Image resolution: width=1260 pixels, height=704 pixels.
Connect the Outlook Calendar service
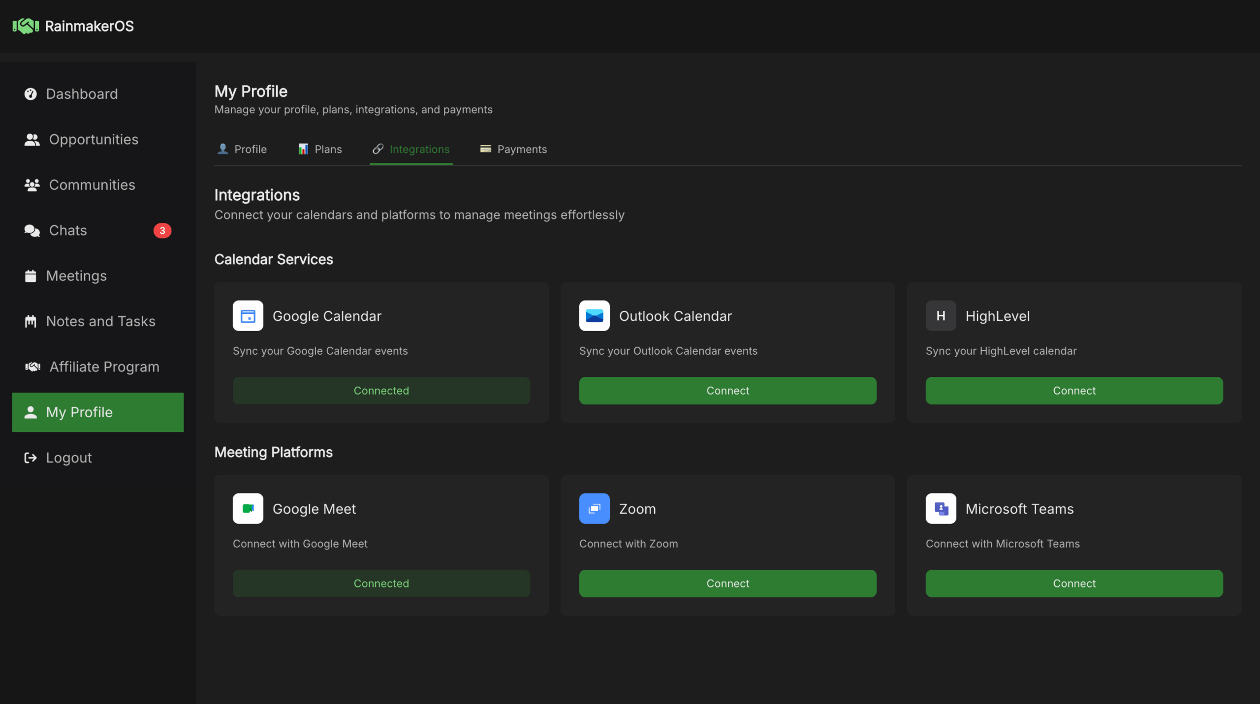click(x=727, y=390)
